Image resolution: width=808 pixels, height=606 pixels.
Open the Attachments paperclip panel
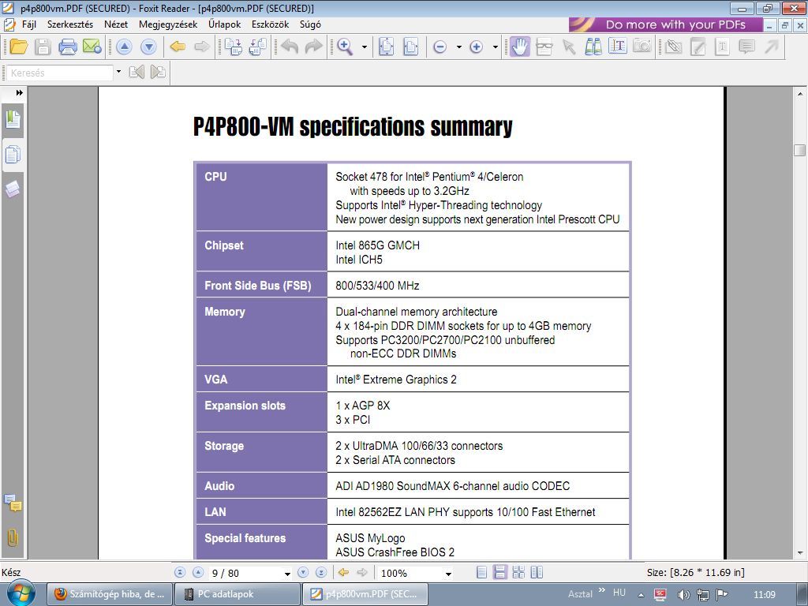13,538
